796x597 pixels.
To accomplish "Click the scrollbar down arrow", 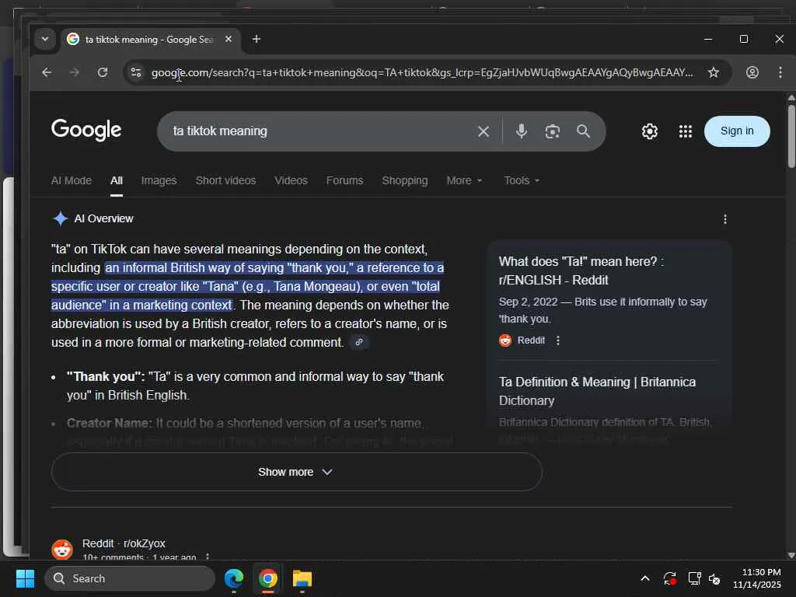I will pos(791,555).
